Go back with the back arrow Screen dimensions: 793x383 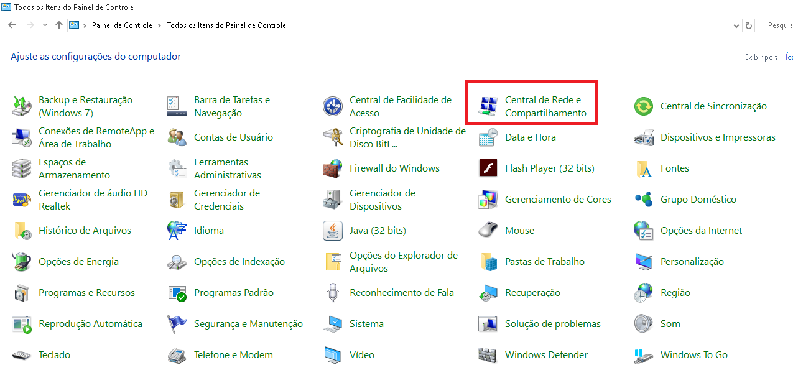tap(12, 25)
